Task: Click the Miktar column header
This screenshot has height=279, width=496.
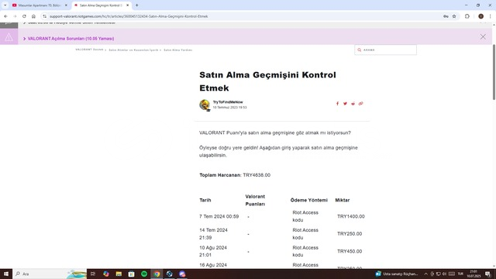Action: pyautogui.click(x=343, y=200)
